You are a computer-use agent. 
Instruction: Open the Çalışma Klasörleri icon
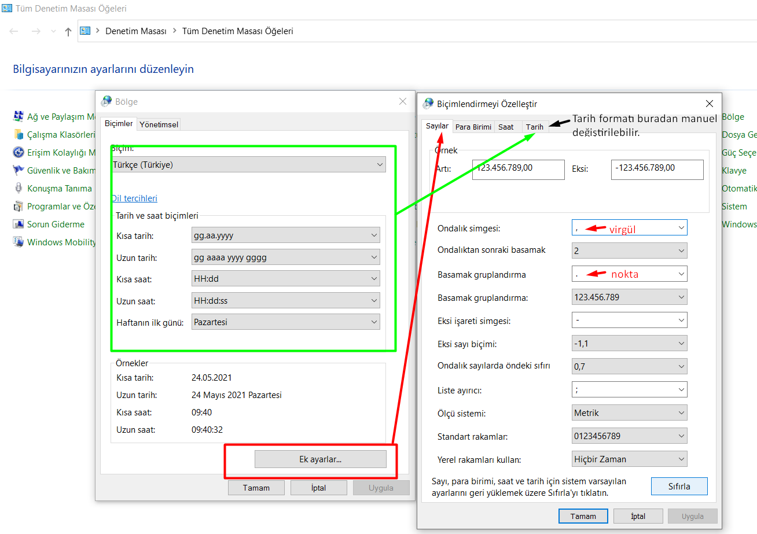18,135
